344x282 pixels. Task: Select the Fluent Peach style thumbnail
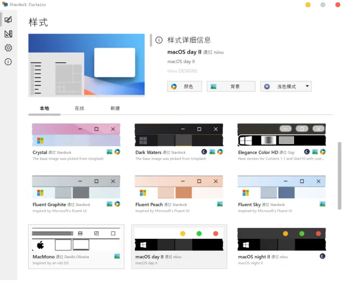tap(179, 187)
